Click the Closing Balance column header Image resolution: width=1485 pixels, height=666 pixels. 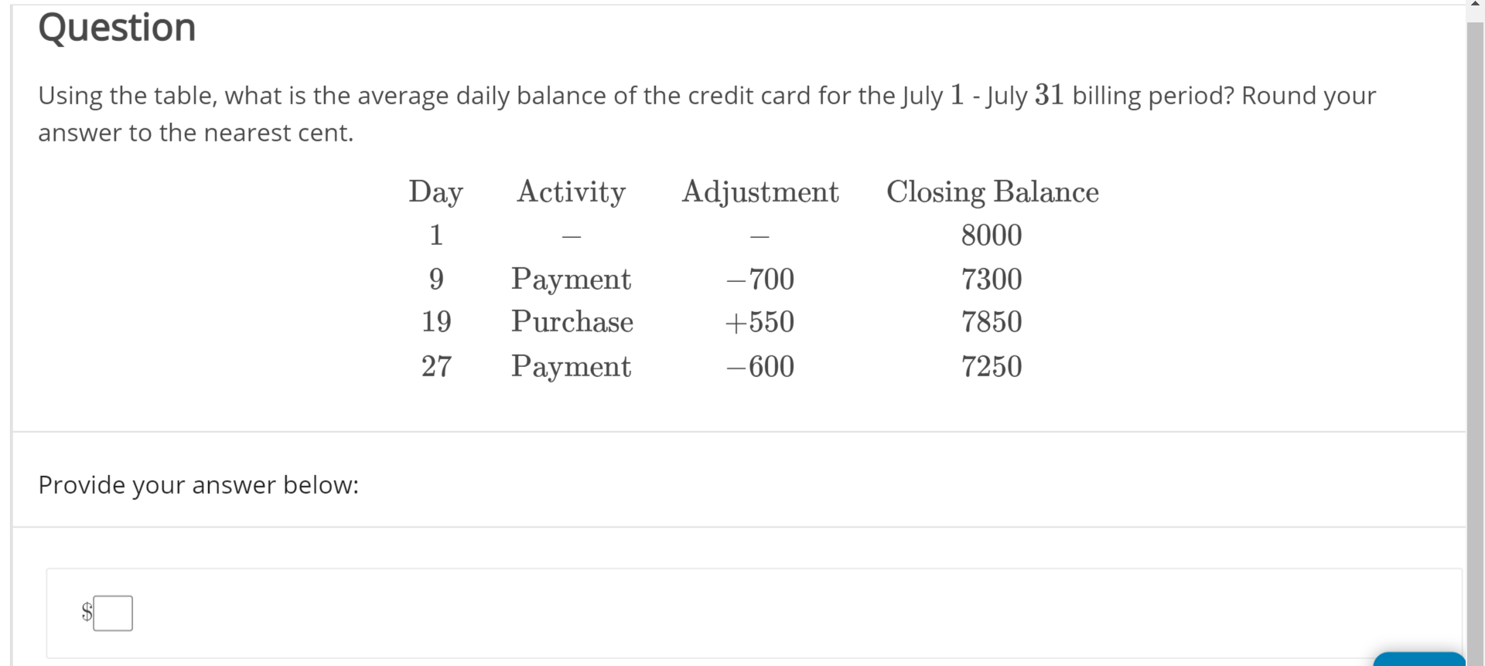click(992, 192)
